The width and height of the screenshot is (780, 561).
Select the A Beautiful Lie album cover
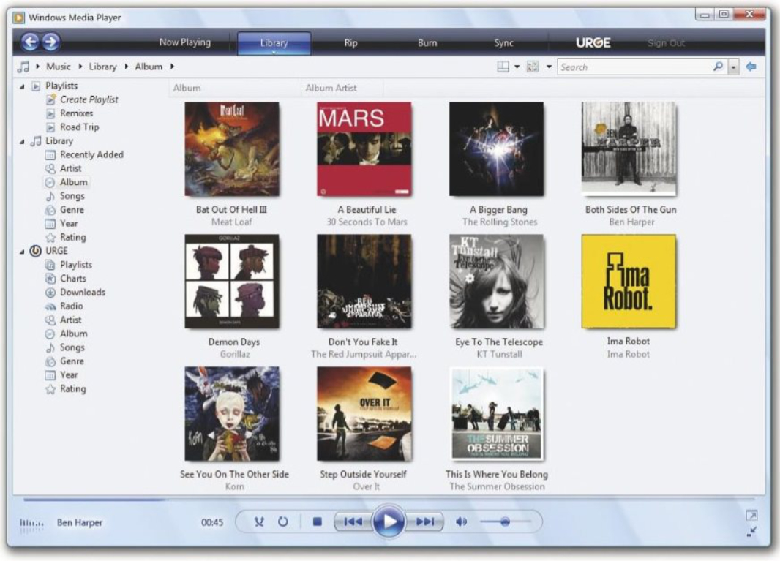pos(364,149)
